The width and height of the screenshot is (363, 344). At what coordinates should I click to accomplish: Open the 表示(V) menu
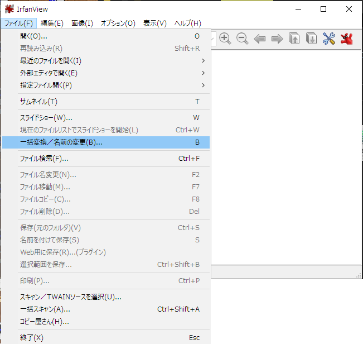tap(154, 23)
